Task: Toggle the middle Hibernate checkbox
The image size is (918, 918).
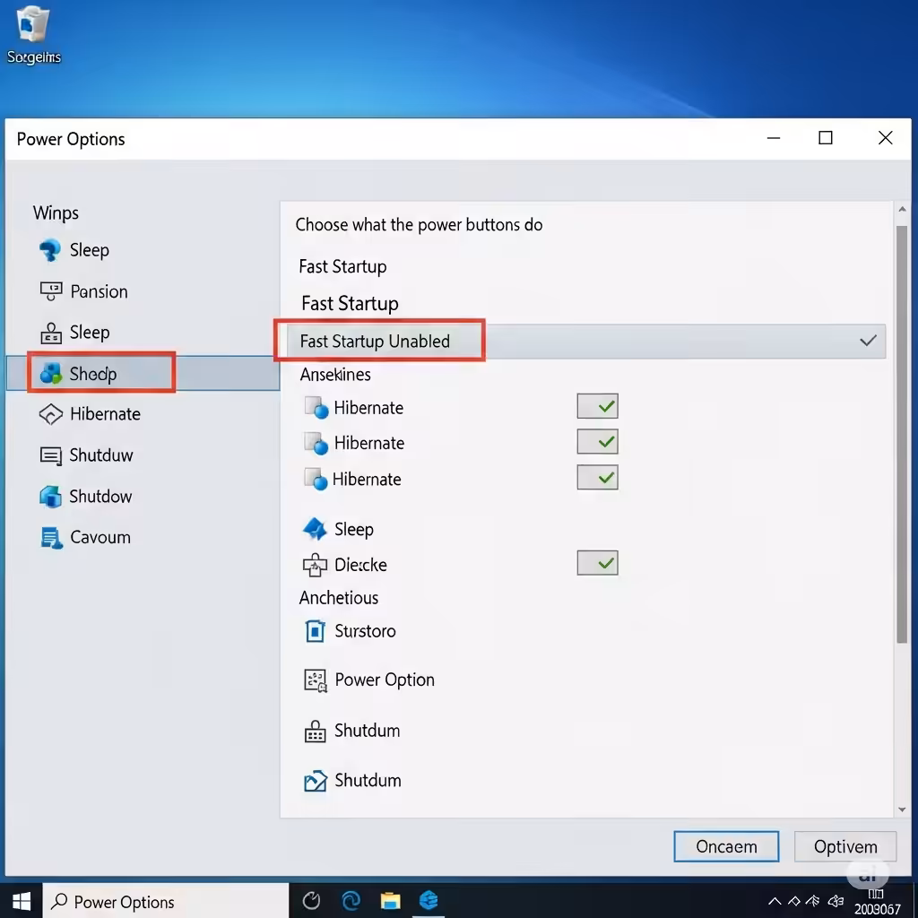Action: click(597, 442)
